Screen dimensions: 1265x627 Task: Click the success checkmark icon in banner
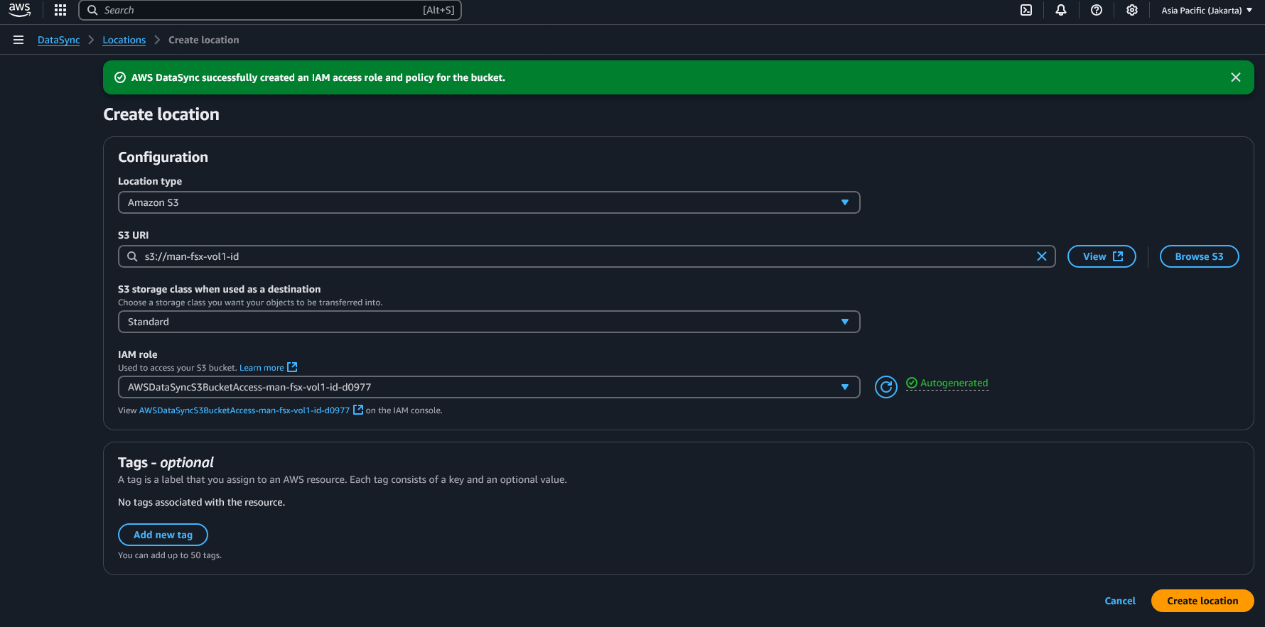[120, 77]
